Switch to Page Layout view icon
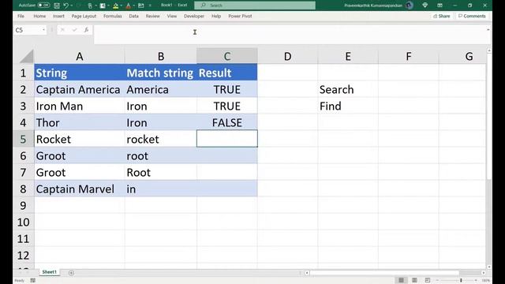This screenshot has width=505, height=284. pos(414,280)
